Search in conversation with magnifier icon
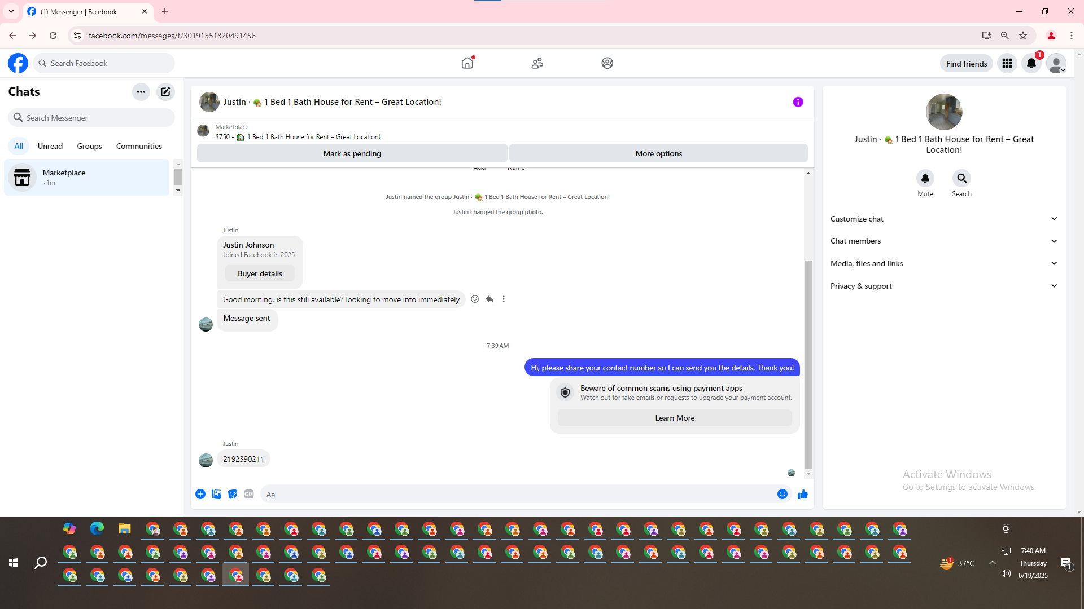This screenshot has width=1084, height=609. coord(961,178)
